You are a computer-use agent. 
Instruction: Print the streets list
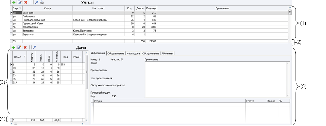pos(42,3)
